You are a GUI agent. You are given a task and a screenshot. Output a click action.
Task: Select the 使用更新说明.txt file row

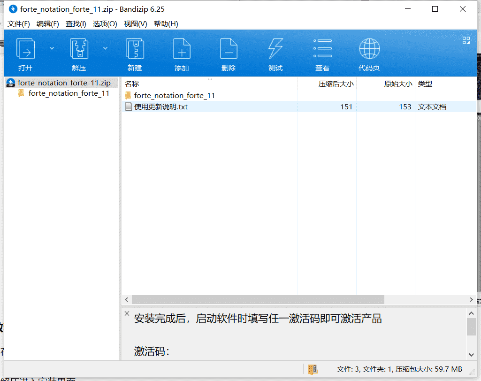[299, 107]
